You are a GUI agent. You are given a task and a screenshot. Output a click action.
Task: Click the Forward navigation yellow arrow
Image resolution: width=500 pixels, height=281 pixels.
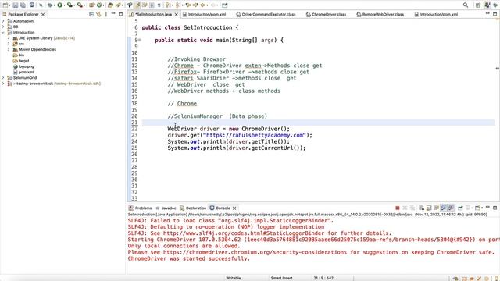click(195, 5)
